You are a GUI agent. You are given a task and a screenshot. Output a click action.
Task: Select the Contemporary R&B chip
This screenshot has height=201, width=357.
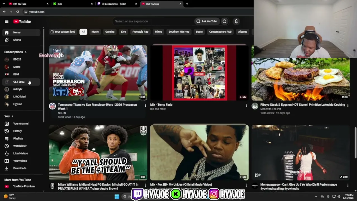(220, 32)
